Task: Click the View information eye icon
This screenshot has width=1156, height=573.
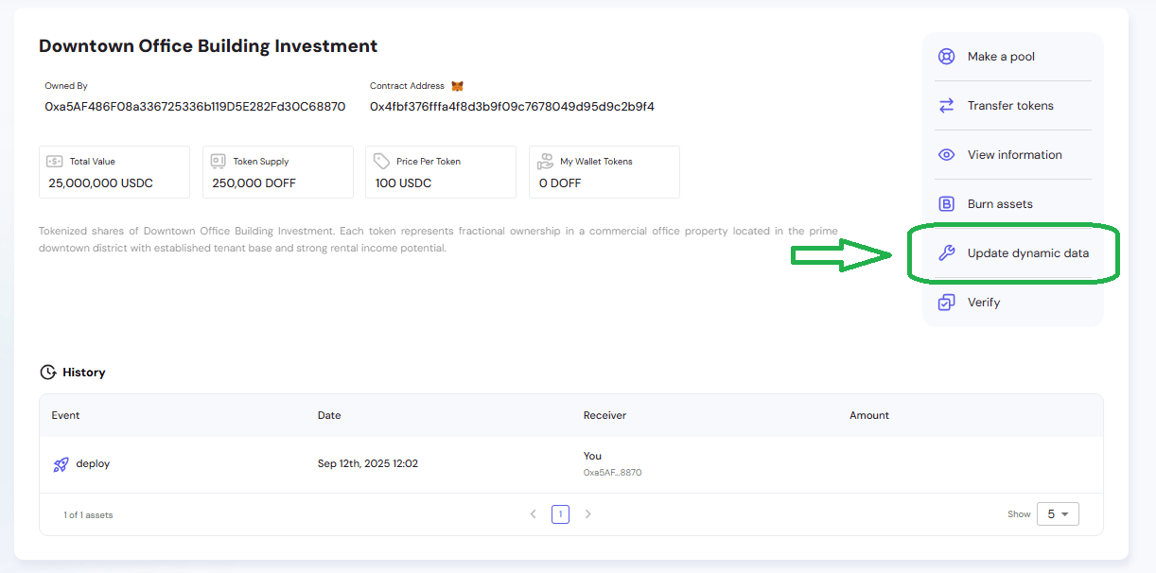Action: [946, 155]
